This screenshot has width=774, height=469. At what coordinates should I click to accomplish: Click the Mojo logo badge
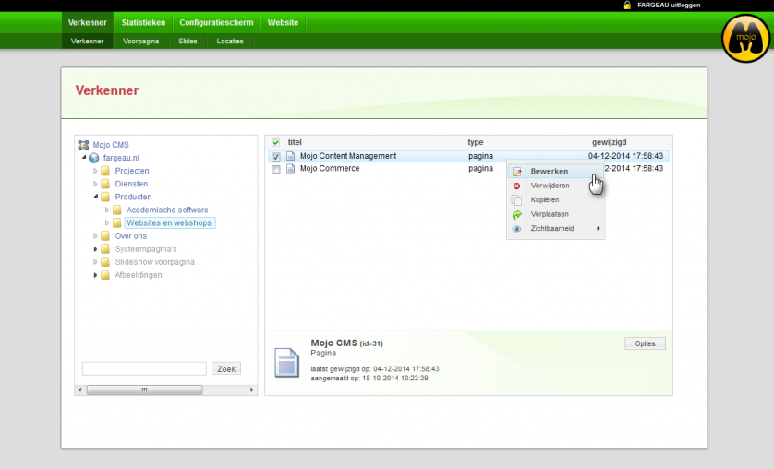point(745,39)
